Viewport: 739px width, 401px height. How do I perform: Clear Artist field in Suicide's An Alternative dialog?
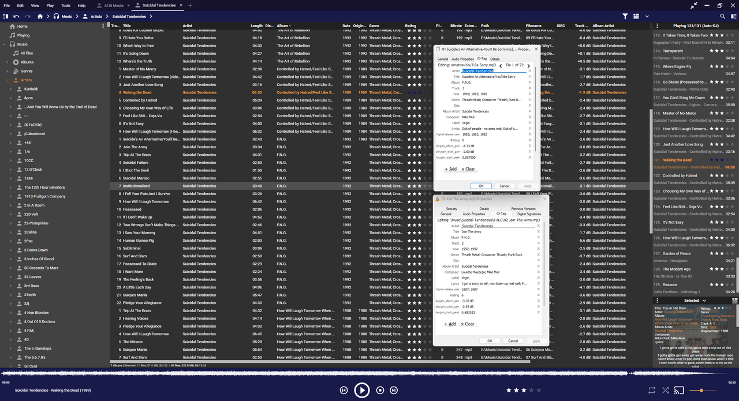click(x=530, y=71)
